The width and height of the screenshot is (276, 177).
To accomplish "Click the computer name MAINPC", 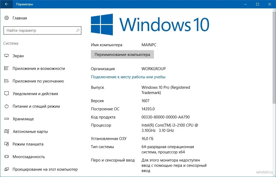I will click(149, 45).
